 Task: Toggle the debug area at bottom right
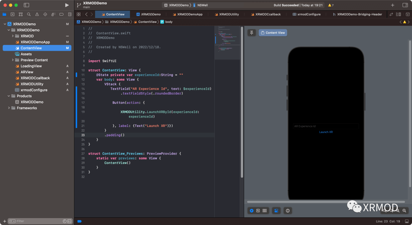407,221
